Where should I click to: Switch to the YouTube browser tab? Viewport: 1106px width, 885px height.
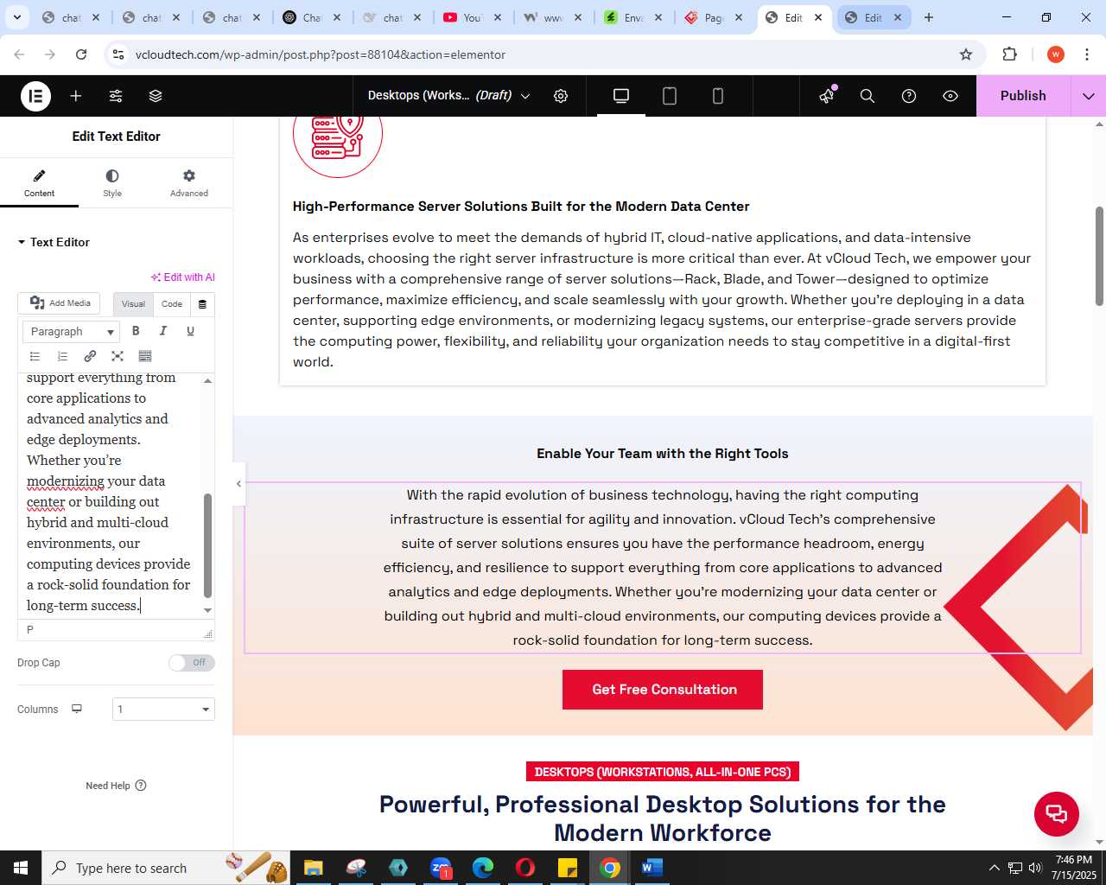pyautogui.click(x=473, y=17)
